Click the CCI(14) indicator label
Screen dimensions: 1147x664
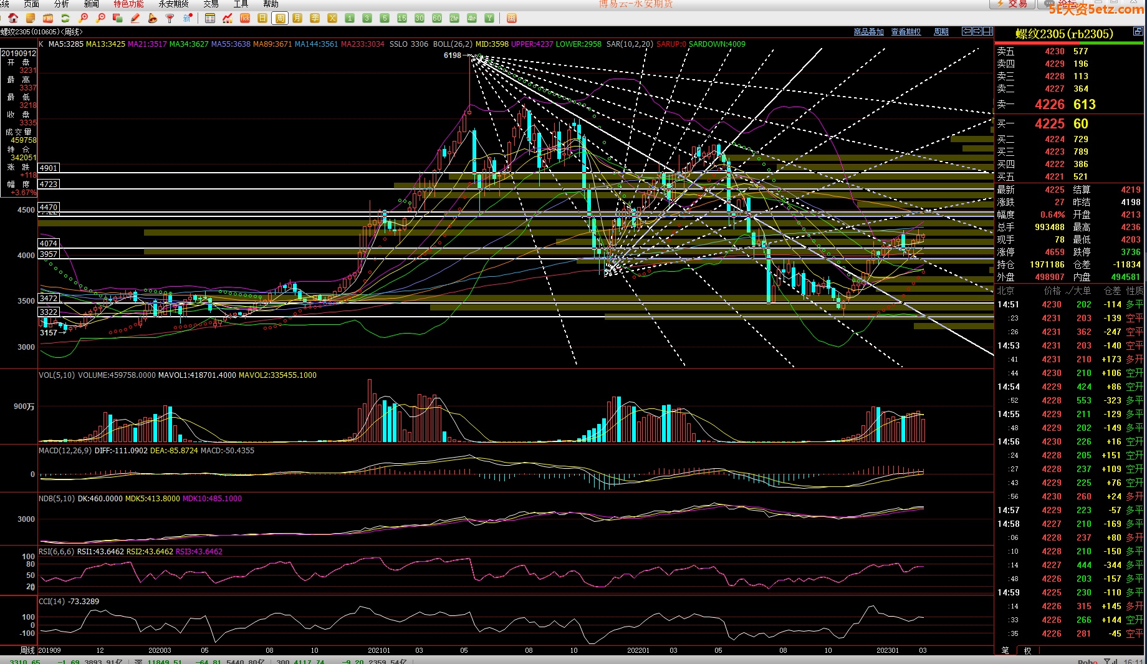[52, 601]
